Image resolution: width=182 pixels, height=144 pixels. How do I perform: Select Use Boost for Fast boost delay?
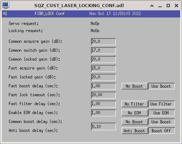pyautogui.click(x=161, y=86)
